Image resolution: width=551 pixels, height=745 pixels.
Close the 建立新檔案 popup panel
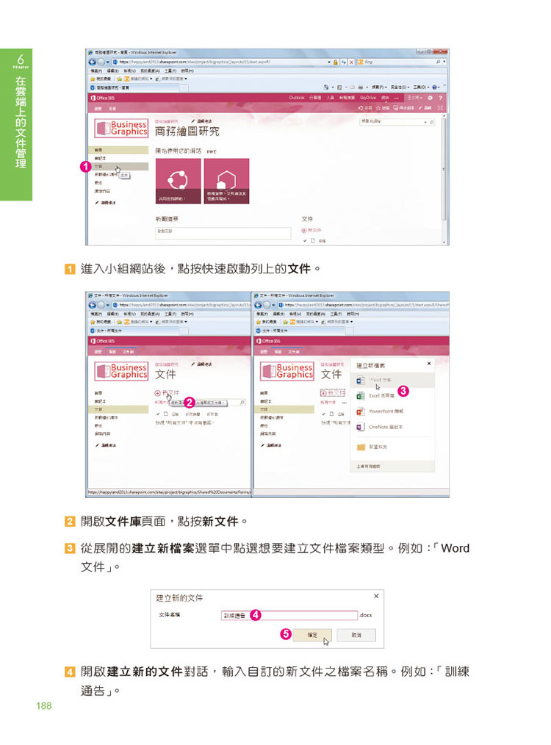429,364
